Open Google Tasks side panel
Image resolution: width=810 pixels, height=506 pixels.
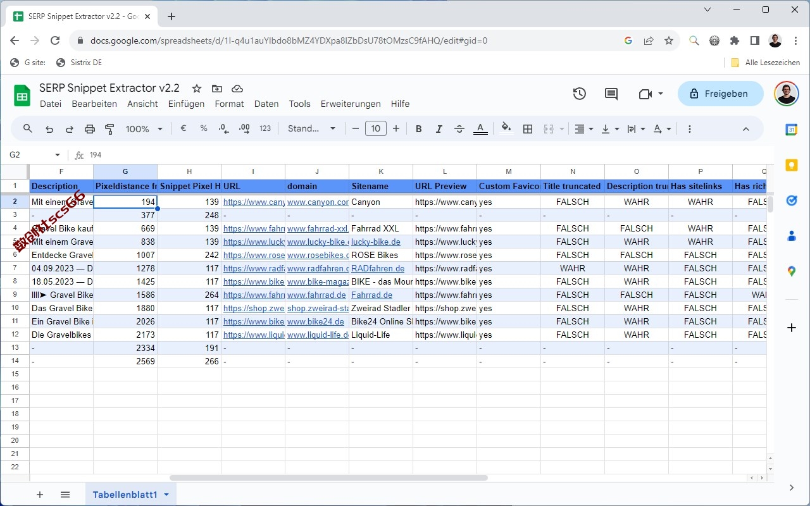791,201
